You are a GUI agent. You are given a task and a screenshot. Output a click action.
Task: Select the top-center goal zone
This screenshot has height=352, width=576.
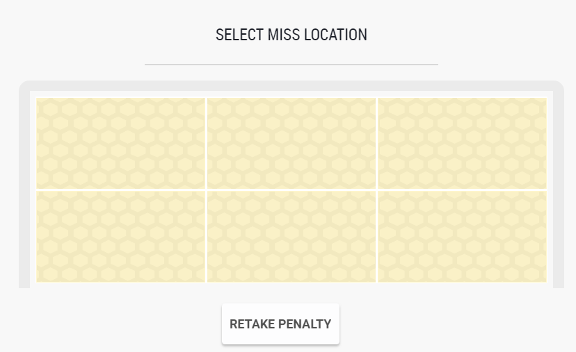tap(291, 143)
